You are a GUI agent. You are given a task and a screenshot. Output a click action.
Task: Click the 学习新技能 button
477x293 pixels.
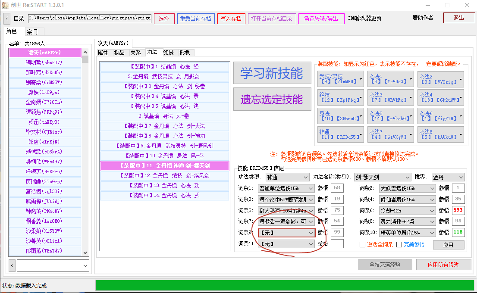[x=272, y=73]
